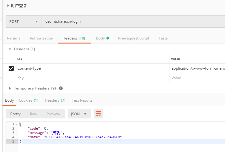The image size is (225, 152).
Task: Uncheck the Content-Type header checkbox
Action: (11, 68)
